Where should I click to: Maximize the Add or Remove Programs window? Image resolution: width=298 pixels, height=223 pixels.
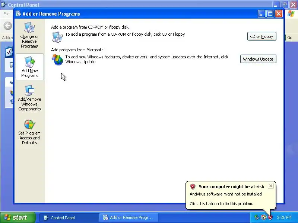coord(270,14)
